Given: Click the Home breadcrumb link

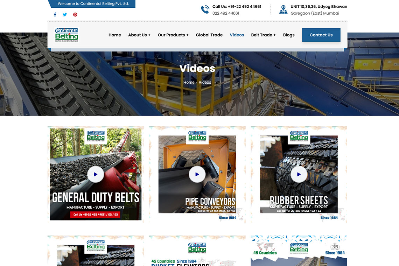Looking at the screenshot, I should (x=189, y=82).
